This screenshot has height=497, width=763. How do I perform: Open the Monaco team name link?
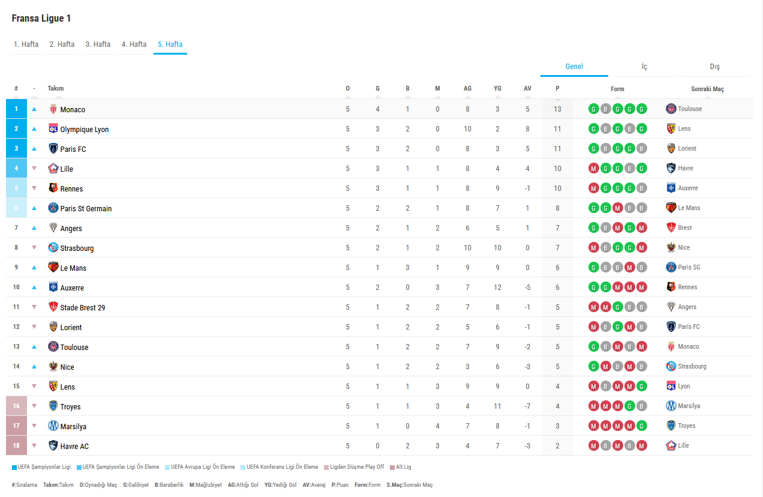tap(73, 110)
